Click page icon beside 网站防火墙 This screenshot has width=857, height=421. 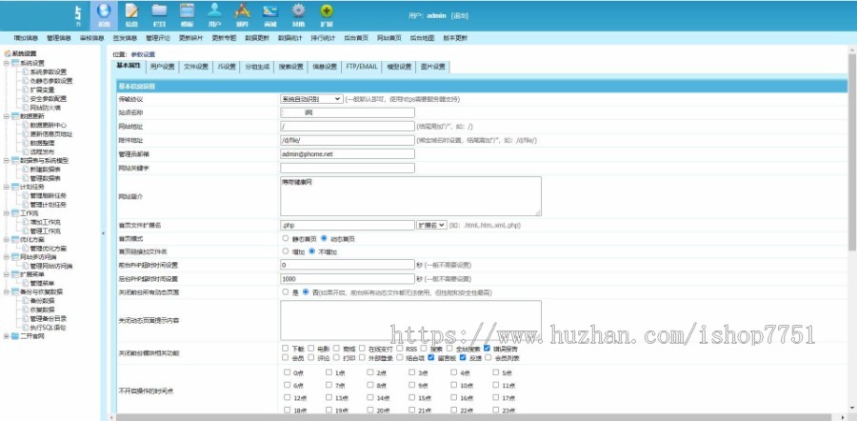point(25,108)
